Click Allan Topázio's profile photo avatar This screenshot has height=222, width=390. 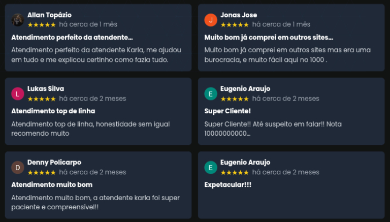(x=18, y=20)
